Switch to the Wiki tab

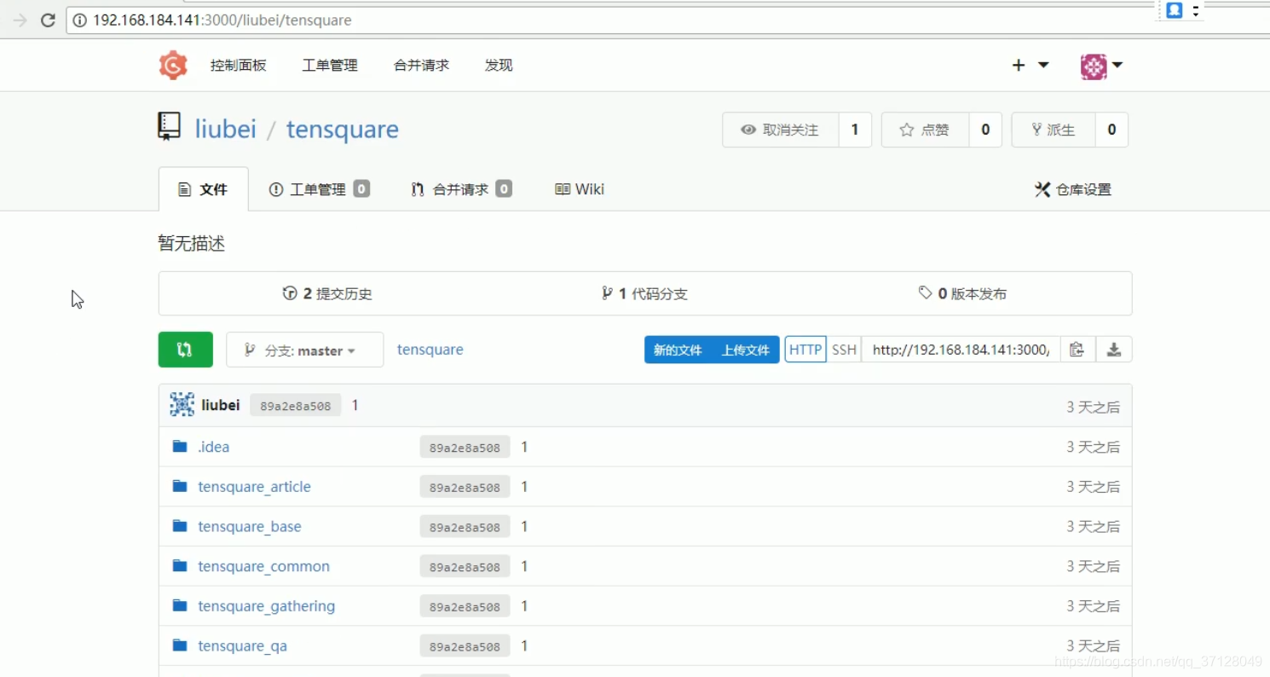point(580,189)
